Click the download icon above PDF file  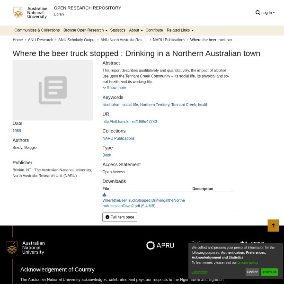tap(105, 195)
